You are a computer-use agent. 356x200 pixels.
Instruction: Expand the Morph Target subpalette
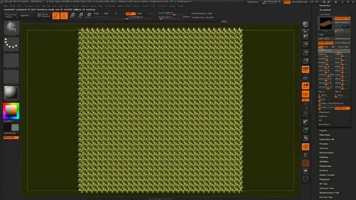coord(327,175)
